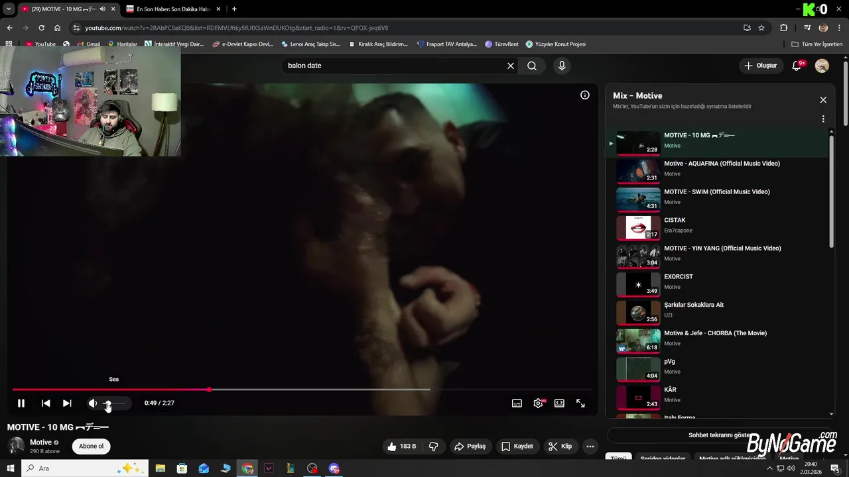Enter fullscreen mode

580,403
